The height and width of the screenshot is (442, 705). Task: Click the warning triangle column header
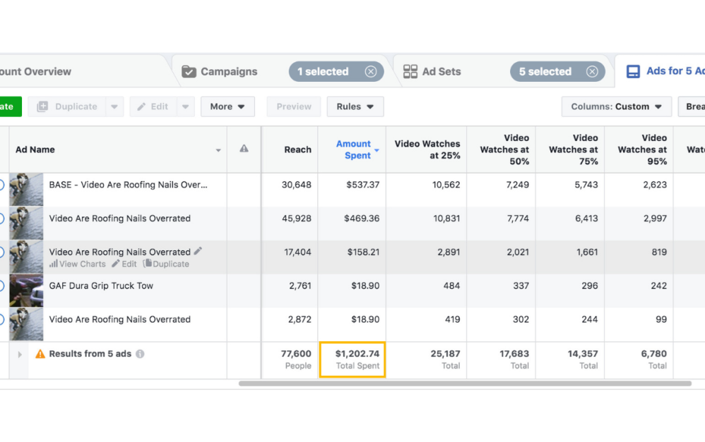point(244,149)
